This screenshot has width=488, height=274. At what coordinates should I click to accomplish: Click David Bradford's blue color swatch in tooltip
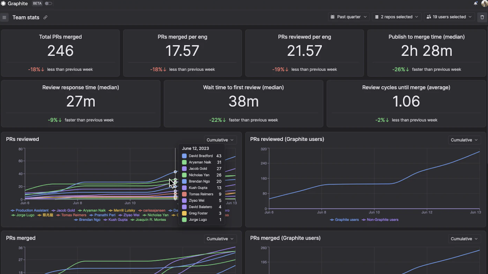(x=184, y=156)
